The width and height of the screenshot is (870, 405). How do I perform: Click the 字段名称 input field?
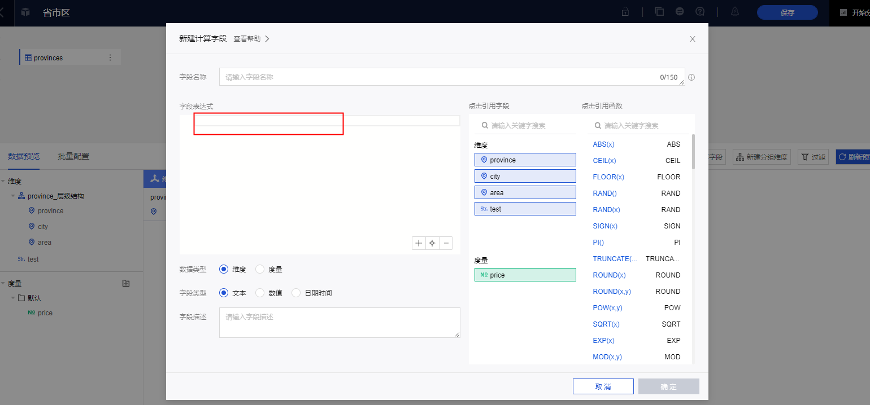coord(441,77)
